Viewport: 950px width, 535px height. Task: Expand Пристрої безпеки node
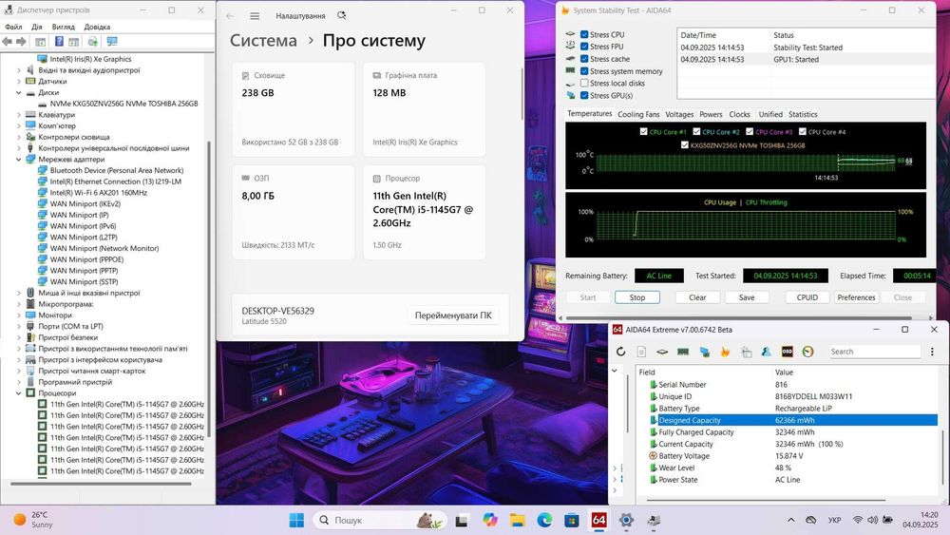[x=19, y=337]
